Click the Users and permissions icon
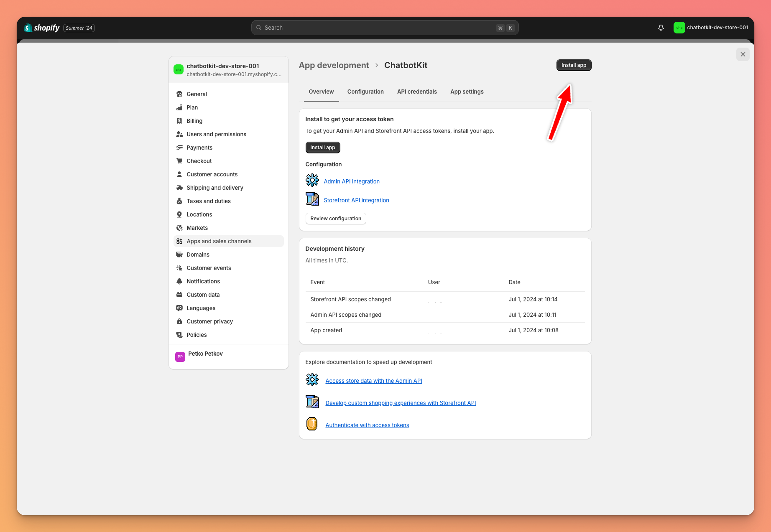This screenshot has width=771, height=532. [179, 134]
